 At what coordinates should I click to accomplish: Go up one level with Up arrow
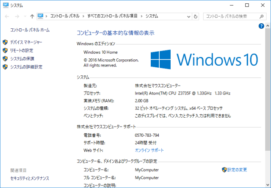tap(32, 17)
